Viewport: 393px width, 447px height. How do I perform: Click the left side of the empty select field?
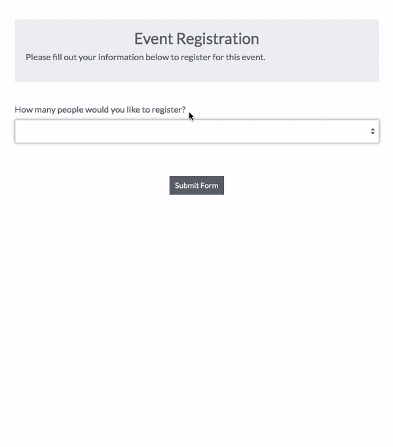[x=39, y=131]
